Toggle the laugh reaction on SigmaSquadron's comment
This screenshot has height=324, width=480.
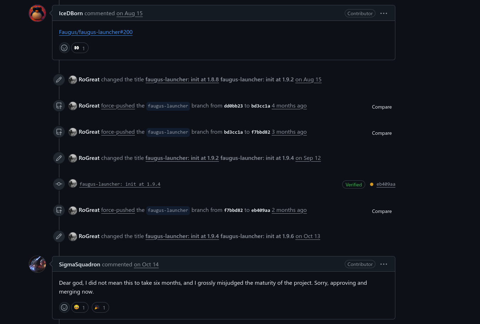[x=80, y=307]
